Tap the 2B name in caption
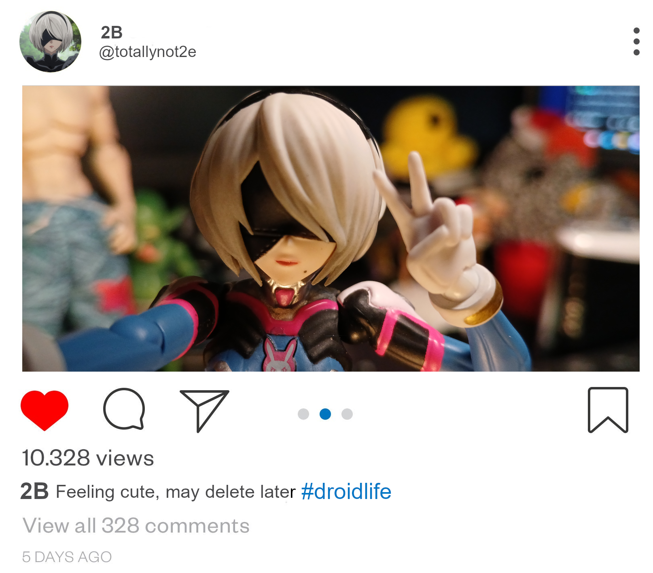653x573 pixels. [34, 492]
